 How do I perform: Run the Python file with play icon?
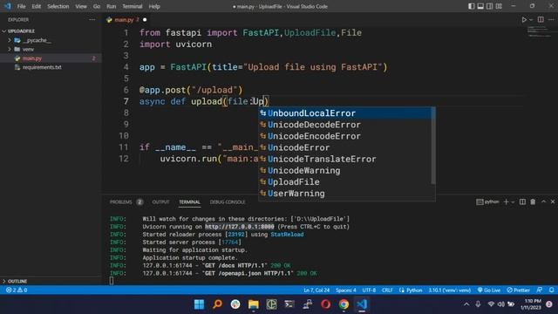point(524,19)
